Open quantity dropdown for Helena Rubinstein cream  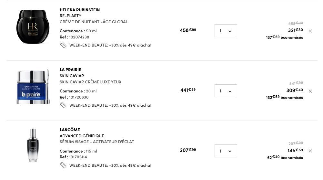click(226, 31)
